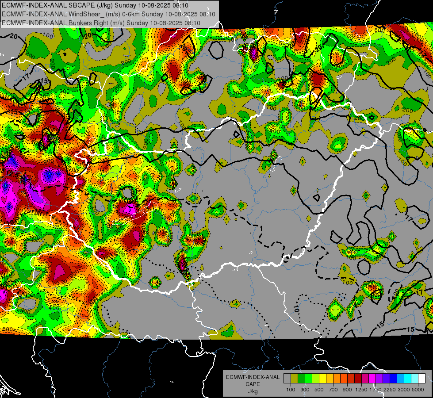Viewport: 433px width, 398px height.
Task: Click the legend value 3000
Action: 404,390
